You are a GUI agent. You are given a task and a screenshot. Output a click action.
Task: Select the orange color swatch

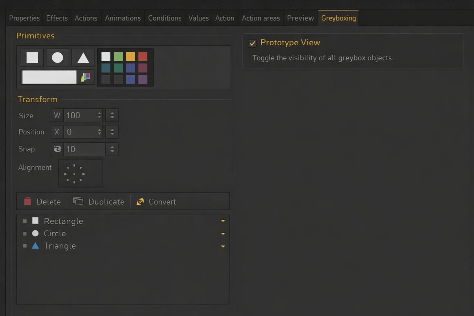(131, 56)
